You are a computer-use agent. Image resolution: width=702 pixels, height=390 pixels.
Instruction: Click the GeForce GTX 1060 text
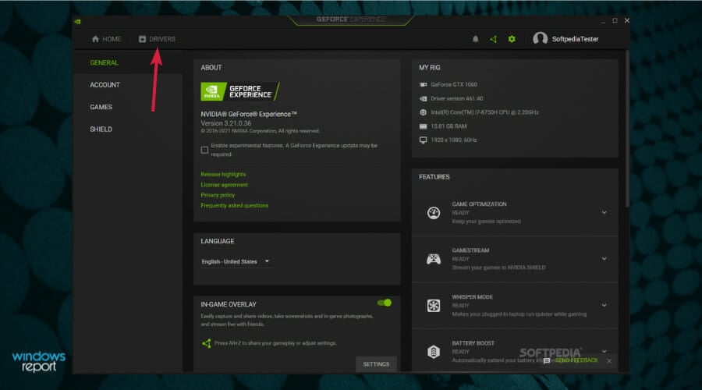(454, 84)
